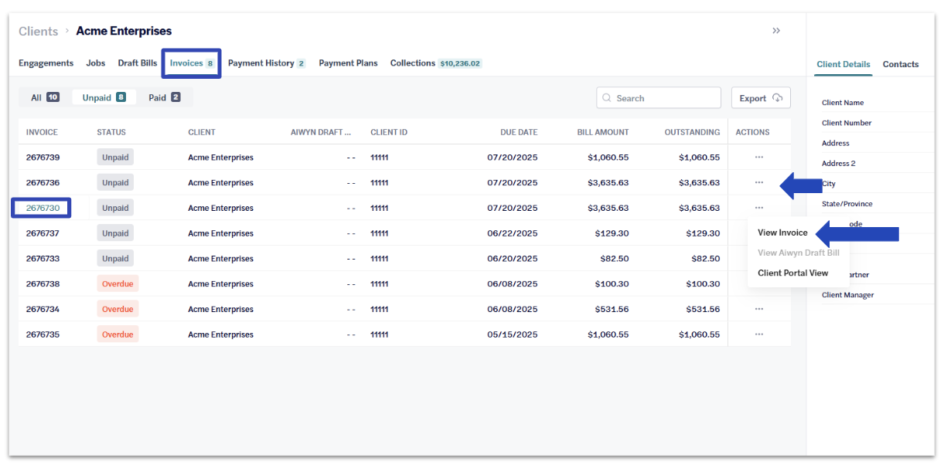This screenshot has height=465, width=944.
Task: Choose View Invoice from actions menu
Action: [x=782, y=232]
